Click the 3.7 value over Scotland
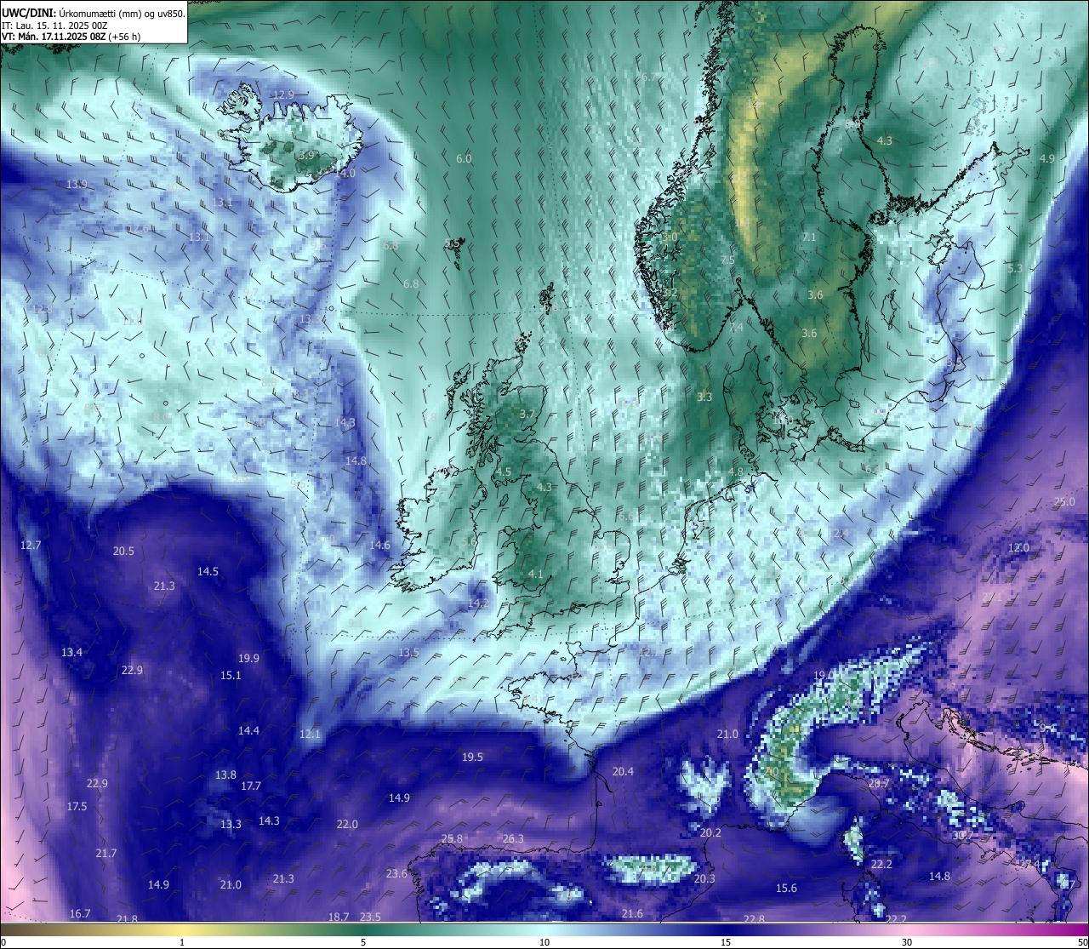This screenshot has height=949, width=1089. pyautogui.click(x=527, y=414)
